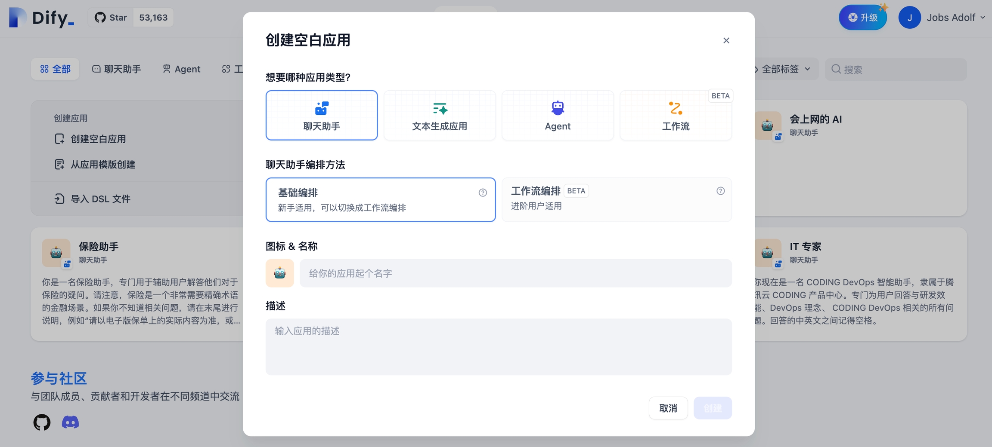Click help icon on 基础编排 option
This screenshot has width=992, height=447.
(483, 193)
